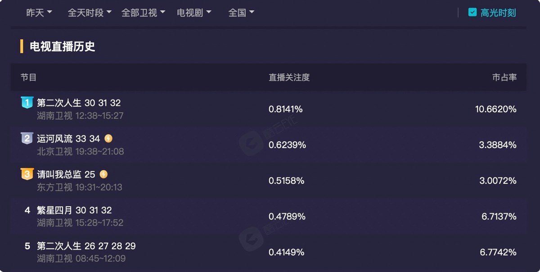Toggle the 高光时刻 checkbox
The height and width of the screenshot is (272, 540).
[472, 13]
